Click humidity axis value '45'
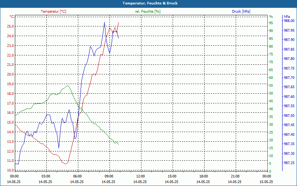Viewport: 297px width, 186px height. (271, 101)
